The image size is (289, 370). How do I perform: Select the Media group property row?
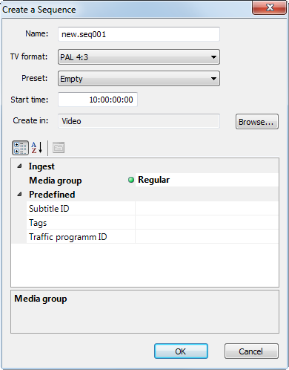[x=145, y=180]
